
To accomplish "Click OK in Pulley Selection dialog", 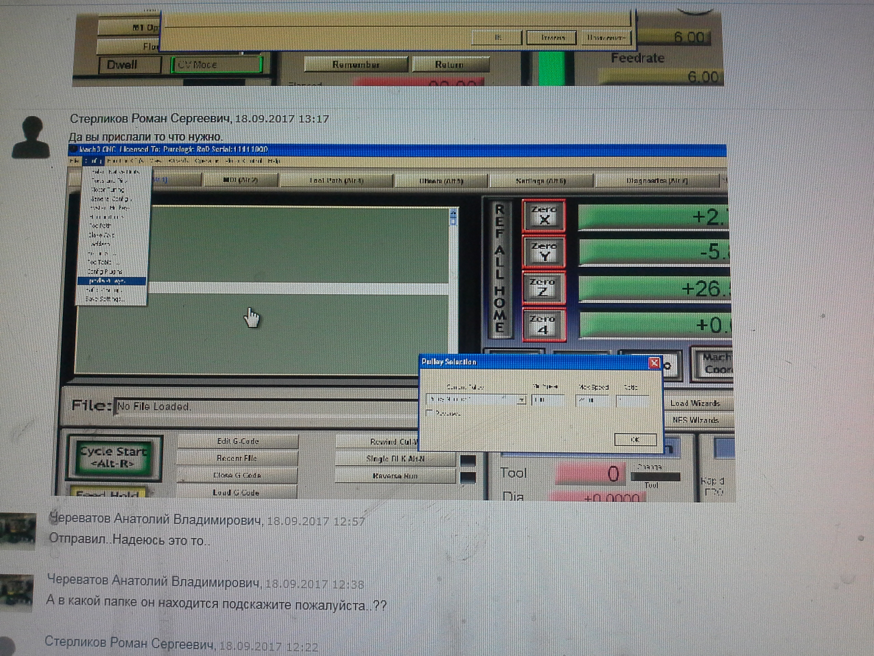I will (635, 439).
